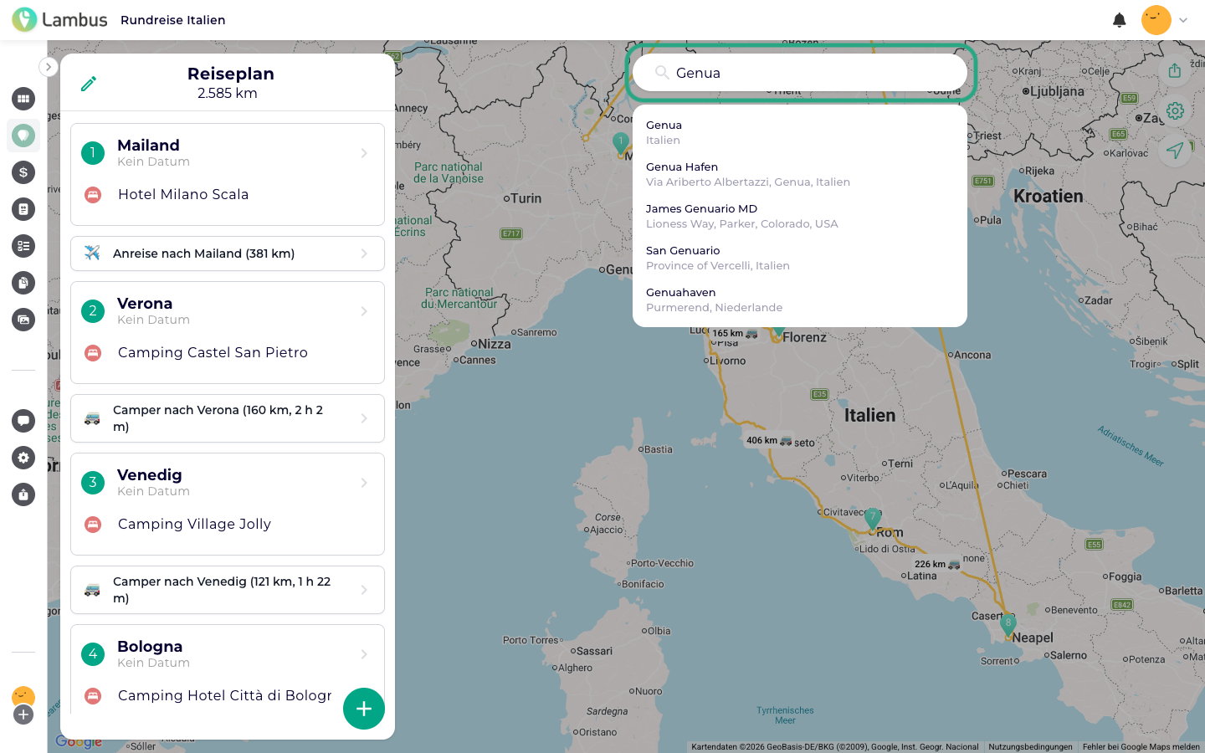Click the share icon on the map

tap(1175, 70)
